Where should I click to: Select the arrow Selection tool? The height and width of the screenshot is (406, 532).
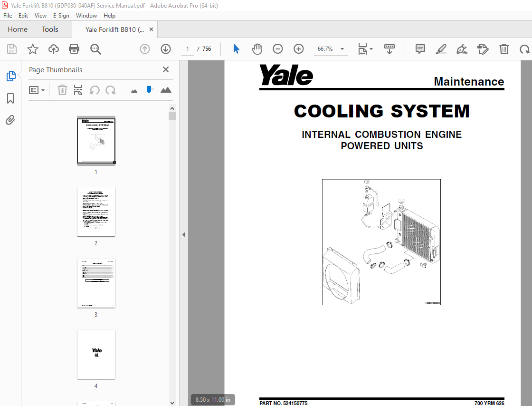tap(237, 49)
